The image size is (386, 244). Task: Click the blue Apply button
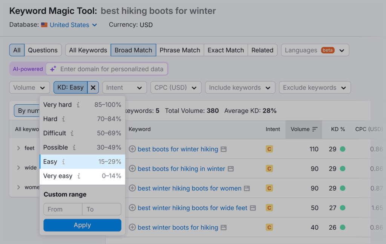click(82, 225)
